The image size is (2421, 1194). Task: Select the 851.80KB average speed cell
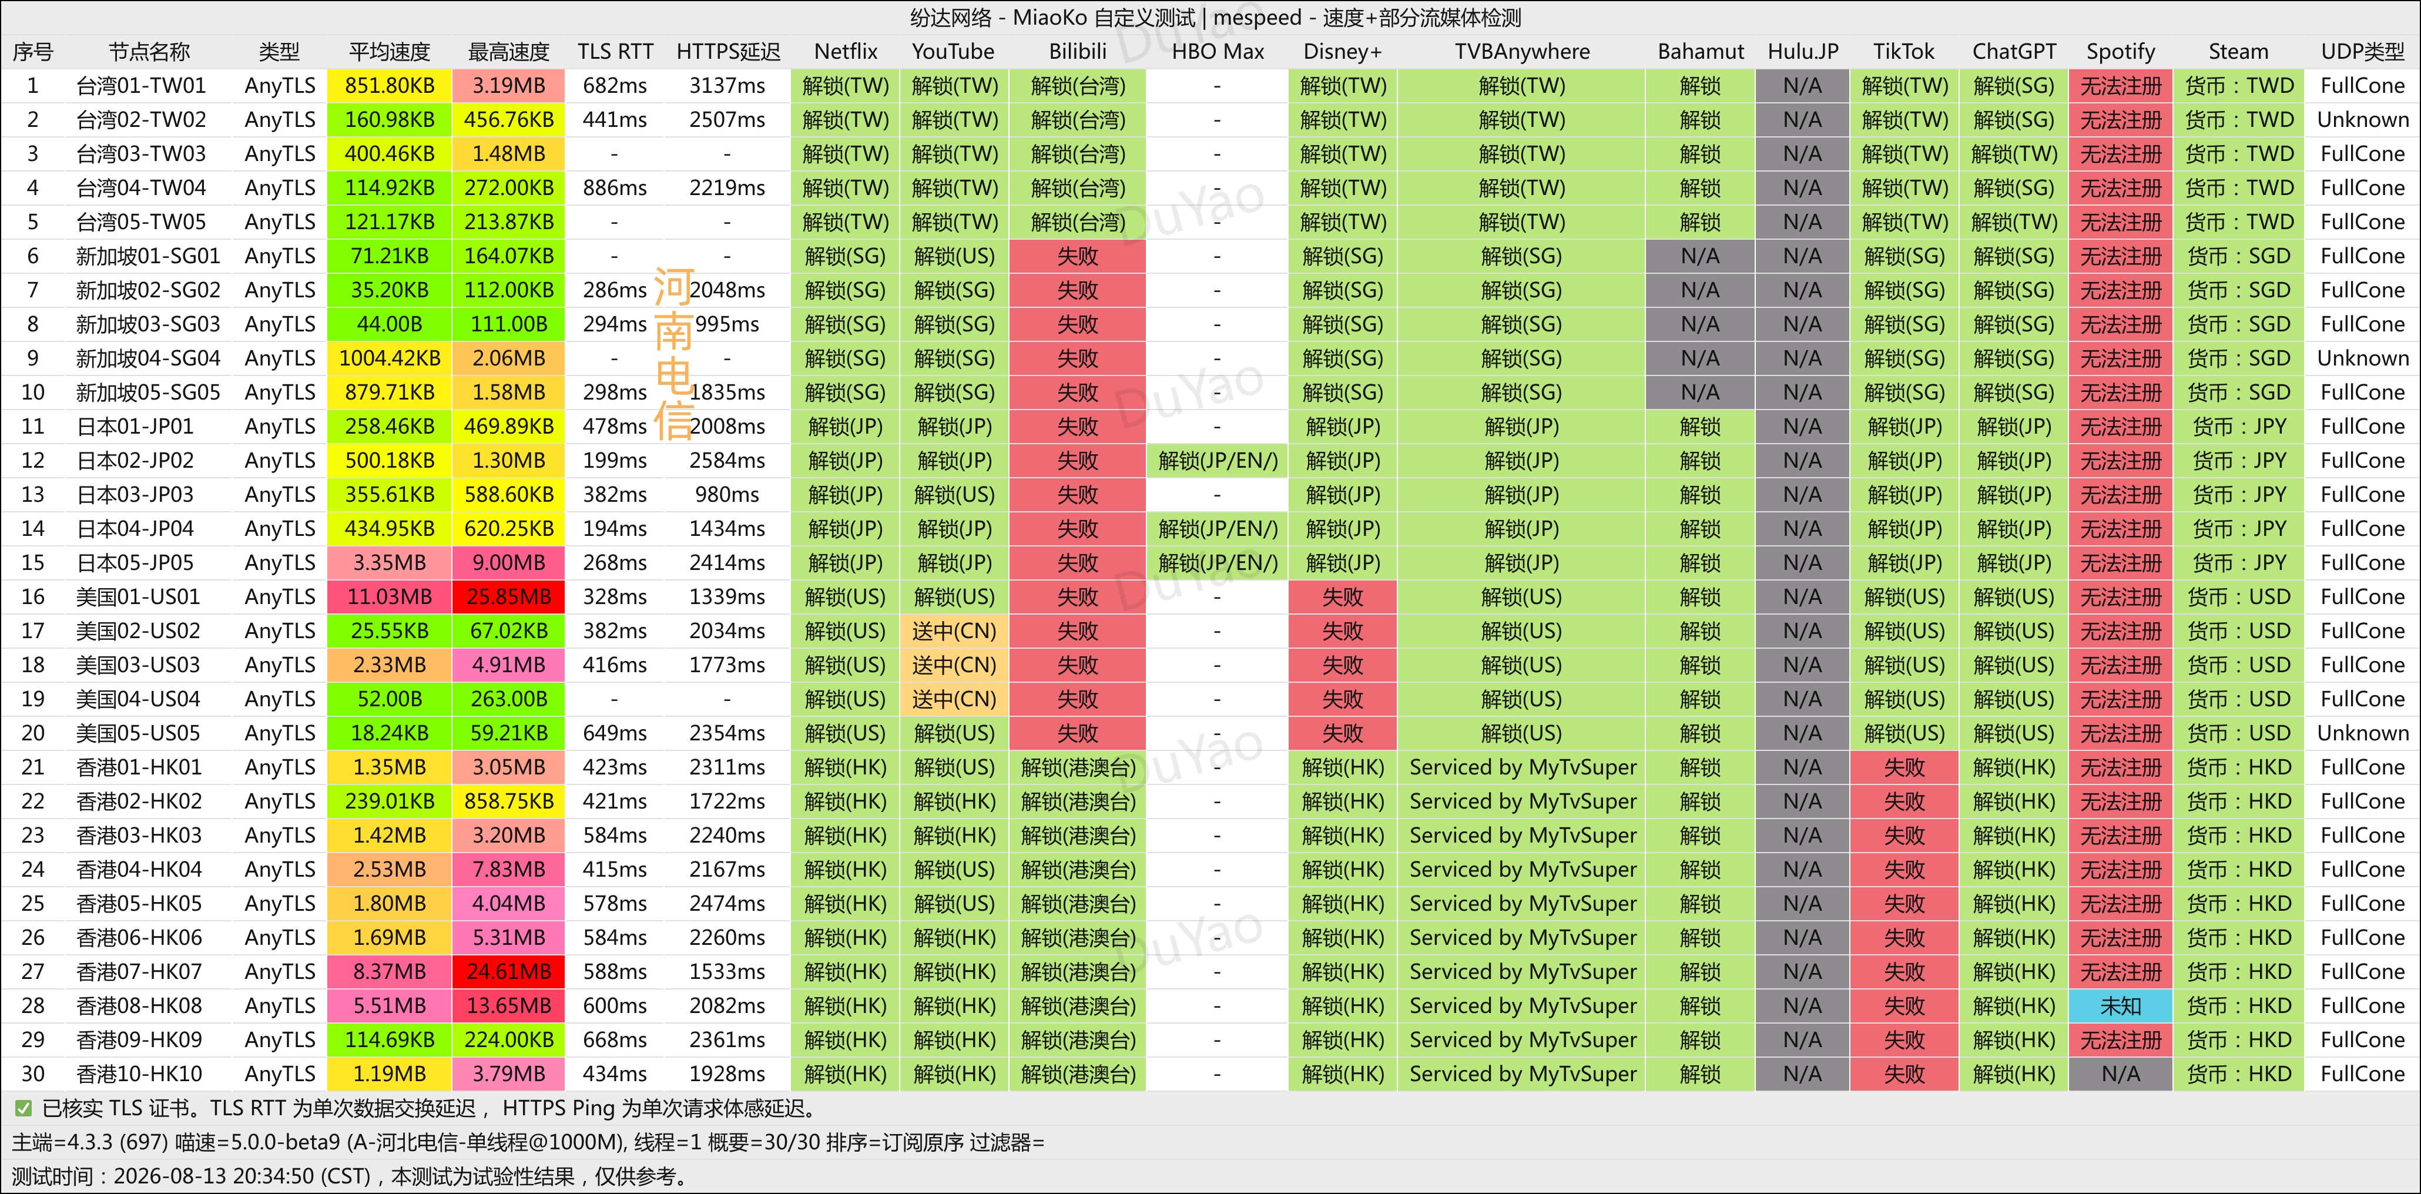pos(389,86)
